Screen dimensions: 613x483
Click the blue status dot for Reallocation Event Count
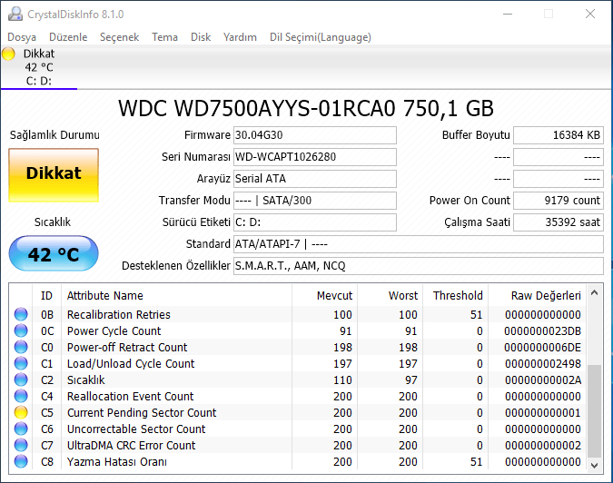pos(21,396)
